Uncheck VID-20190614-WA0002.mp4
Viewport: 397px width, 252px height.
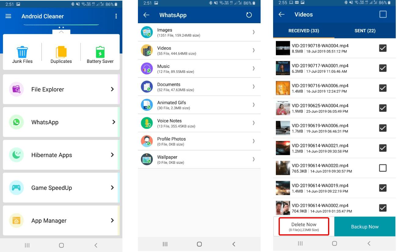[383, 208]
